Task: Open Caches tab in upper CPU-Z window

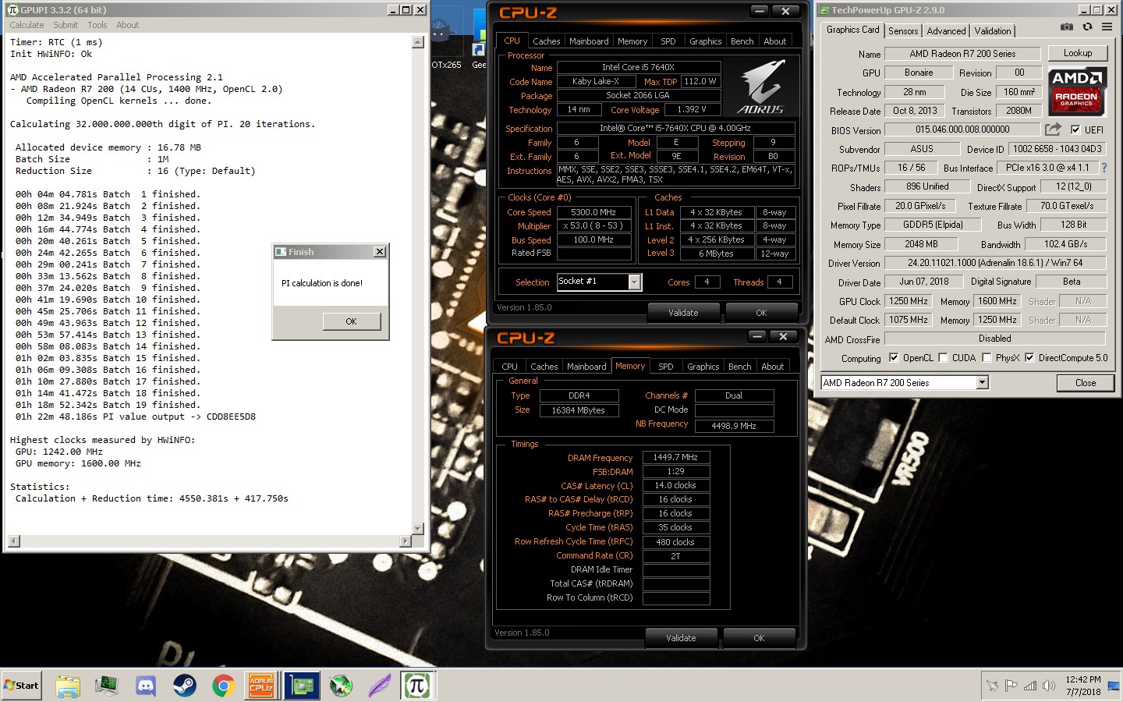Action: click(546, 41)
